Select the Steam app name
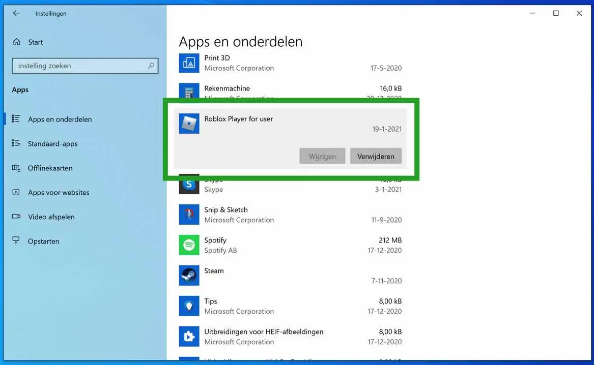This screenshot has width=594, height=365. point(214,271)
